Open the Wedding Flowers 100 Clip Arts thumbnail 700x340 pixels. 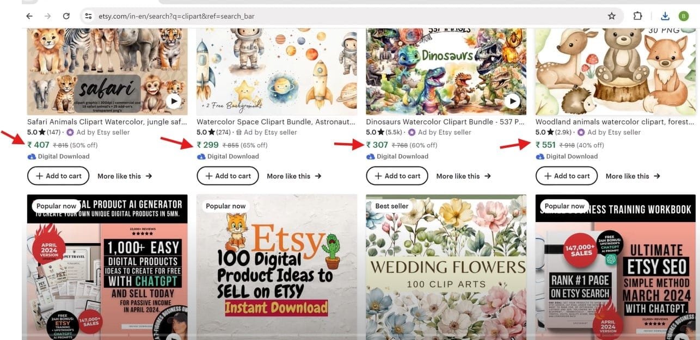click(x=446, y=267)
